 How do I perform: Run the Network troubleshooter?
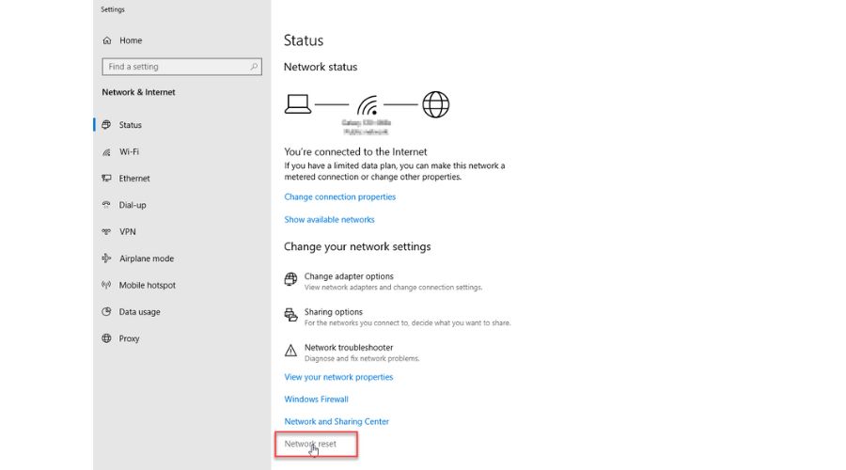point(348,348)
